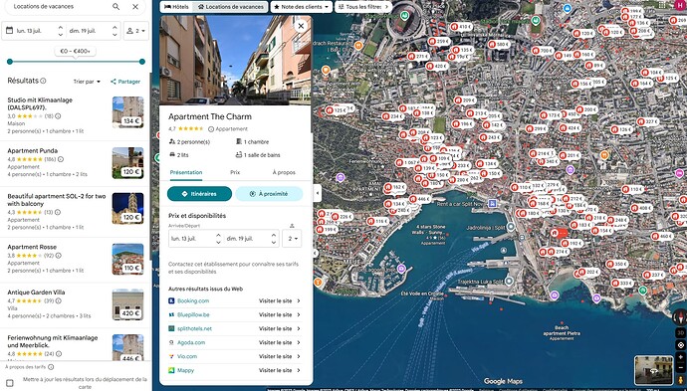Viewport: 687px width, 391px height.
Task: Zoom out with the minus button
Action: (680, 368)
